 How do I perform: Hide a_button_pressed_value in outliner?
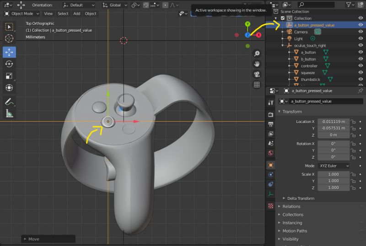click(361, 25)
